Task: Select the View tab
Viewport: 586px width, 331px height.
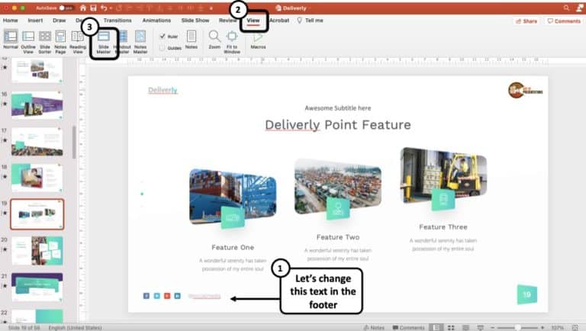Action: (x=253, y=21)
